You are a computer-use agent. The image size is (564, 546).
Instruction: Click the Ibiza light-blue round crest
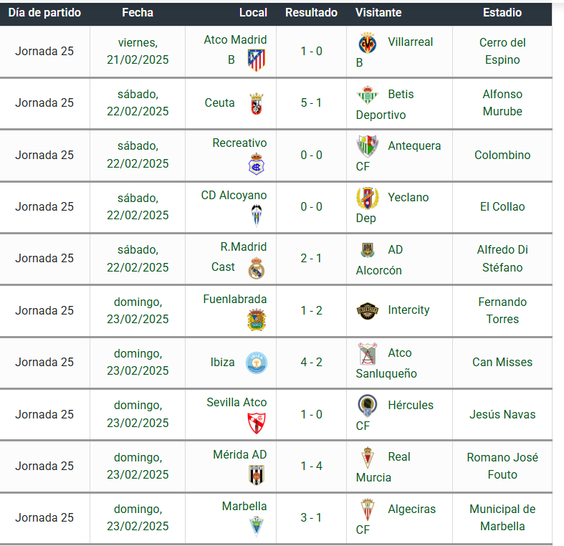(x=257, y=363)
